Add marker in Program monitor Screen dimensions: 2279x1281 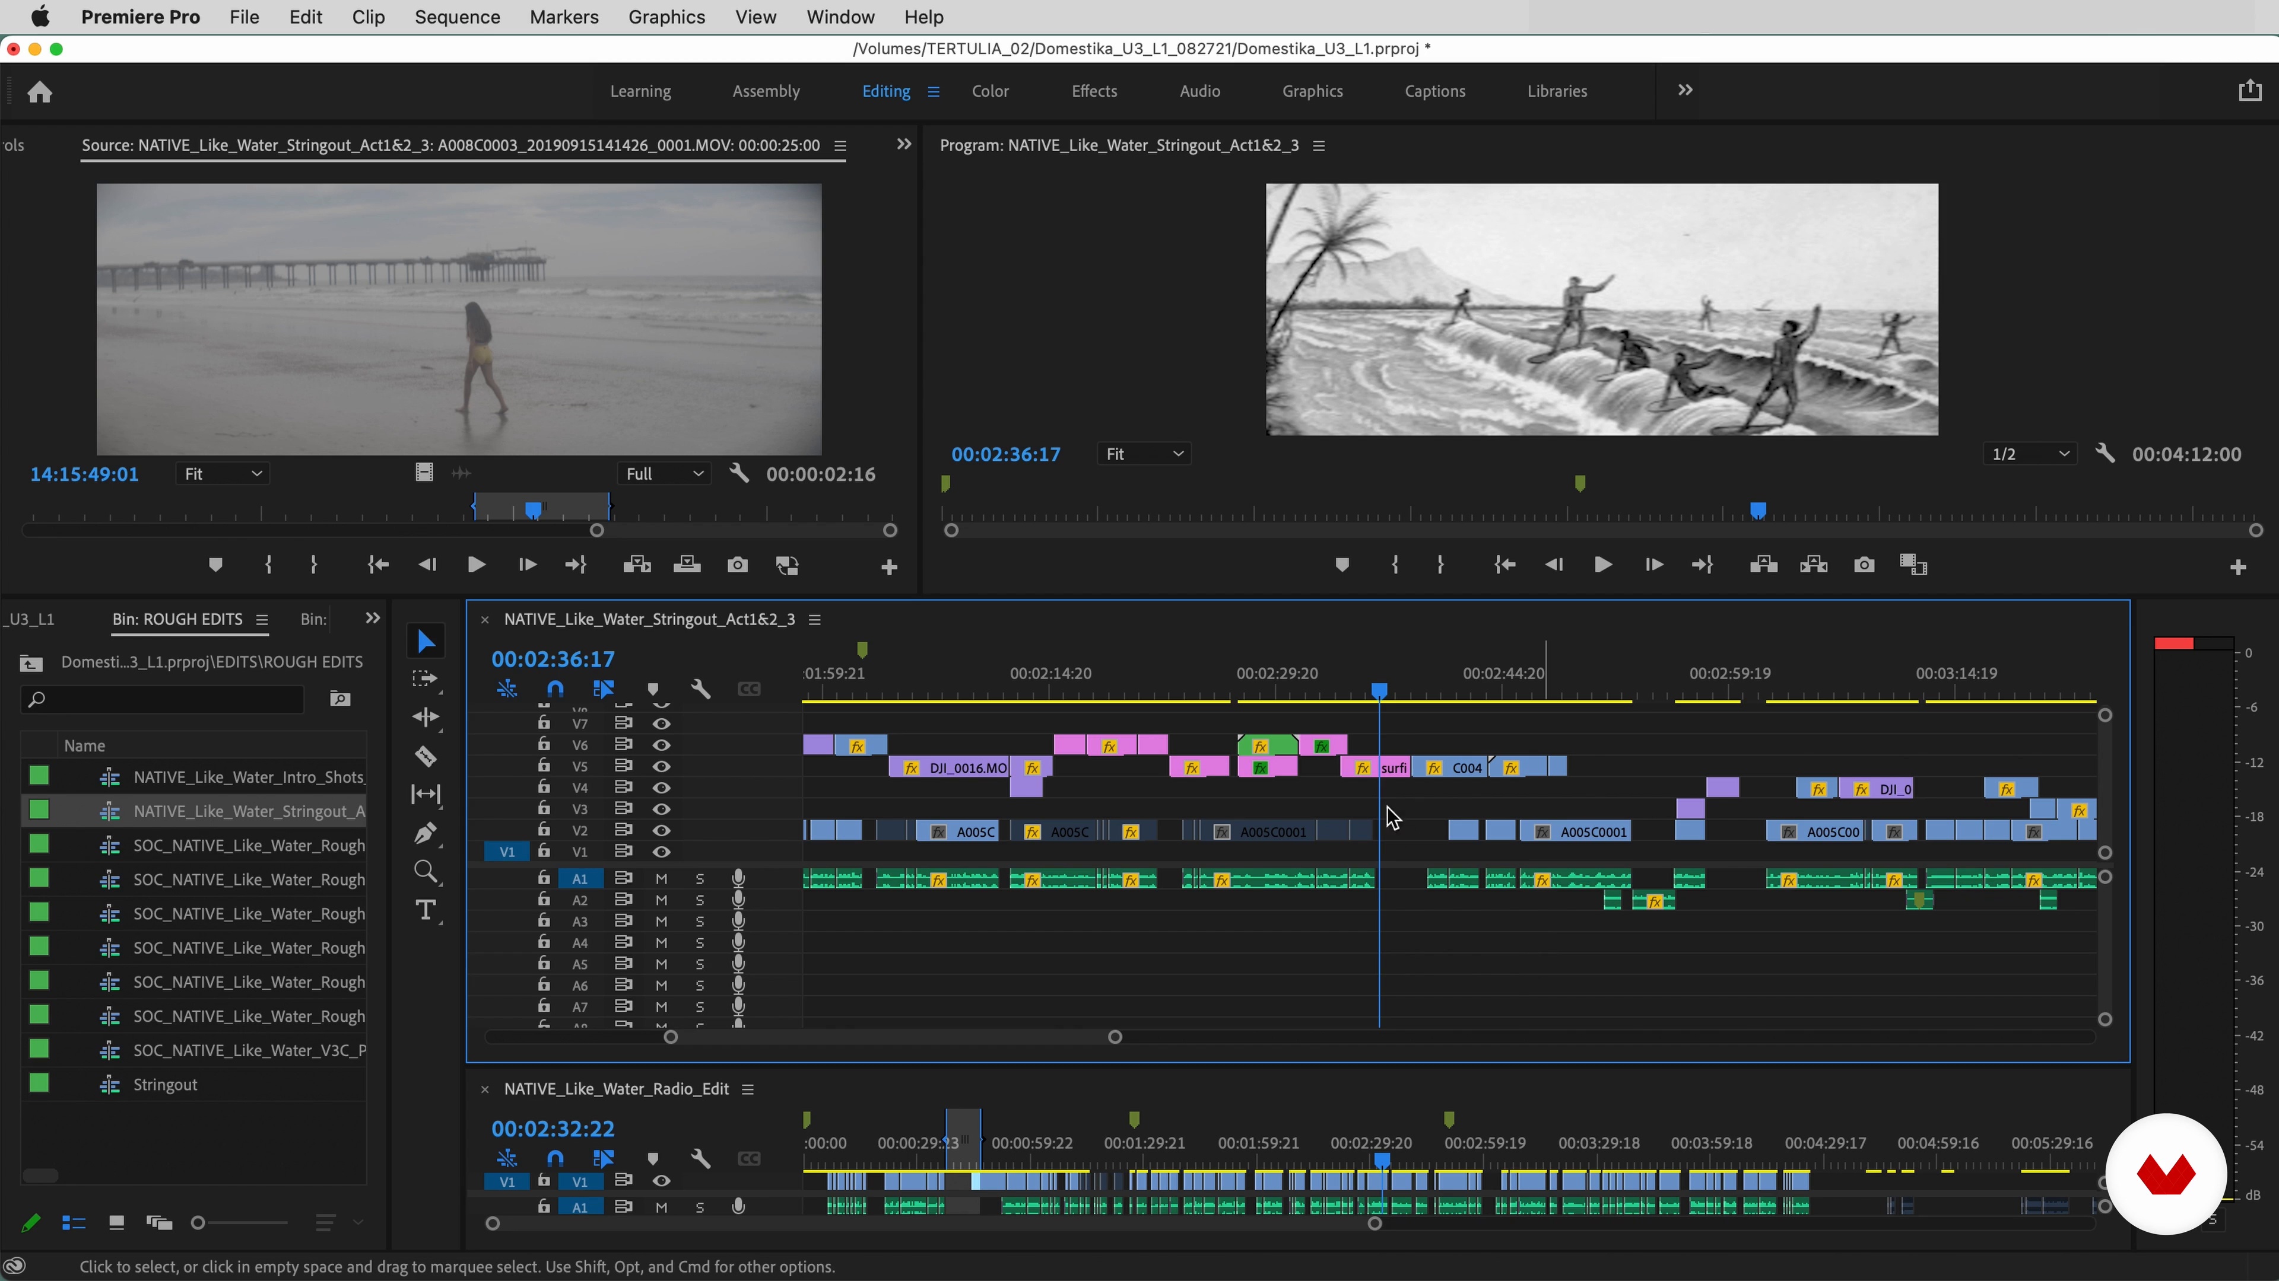pyautogui.click(x=1342, y=565)
